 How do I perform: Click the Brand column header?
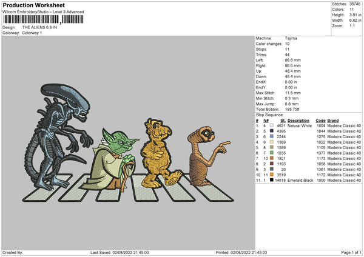click(x=333, y=121)
